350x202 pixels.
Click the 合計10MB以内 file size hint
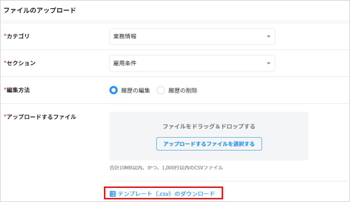166,168
